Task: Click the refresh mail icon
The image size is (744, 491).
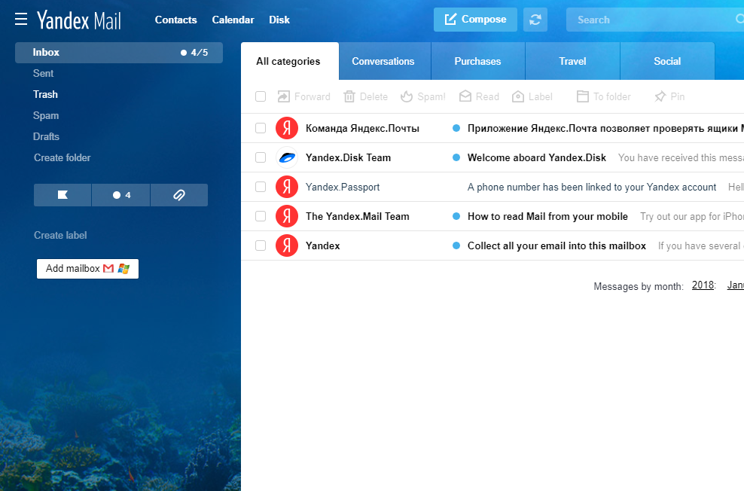Action: click(x=535, y=20)
